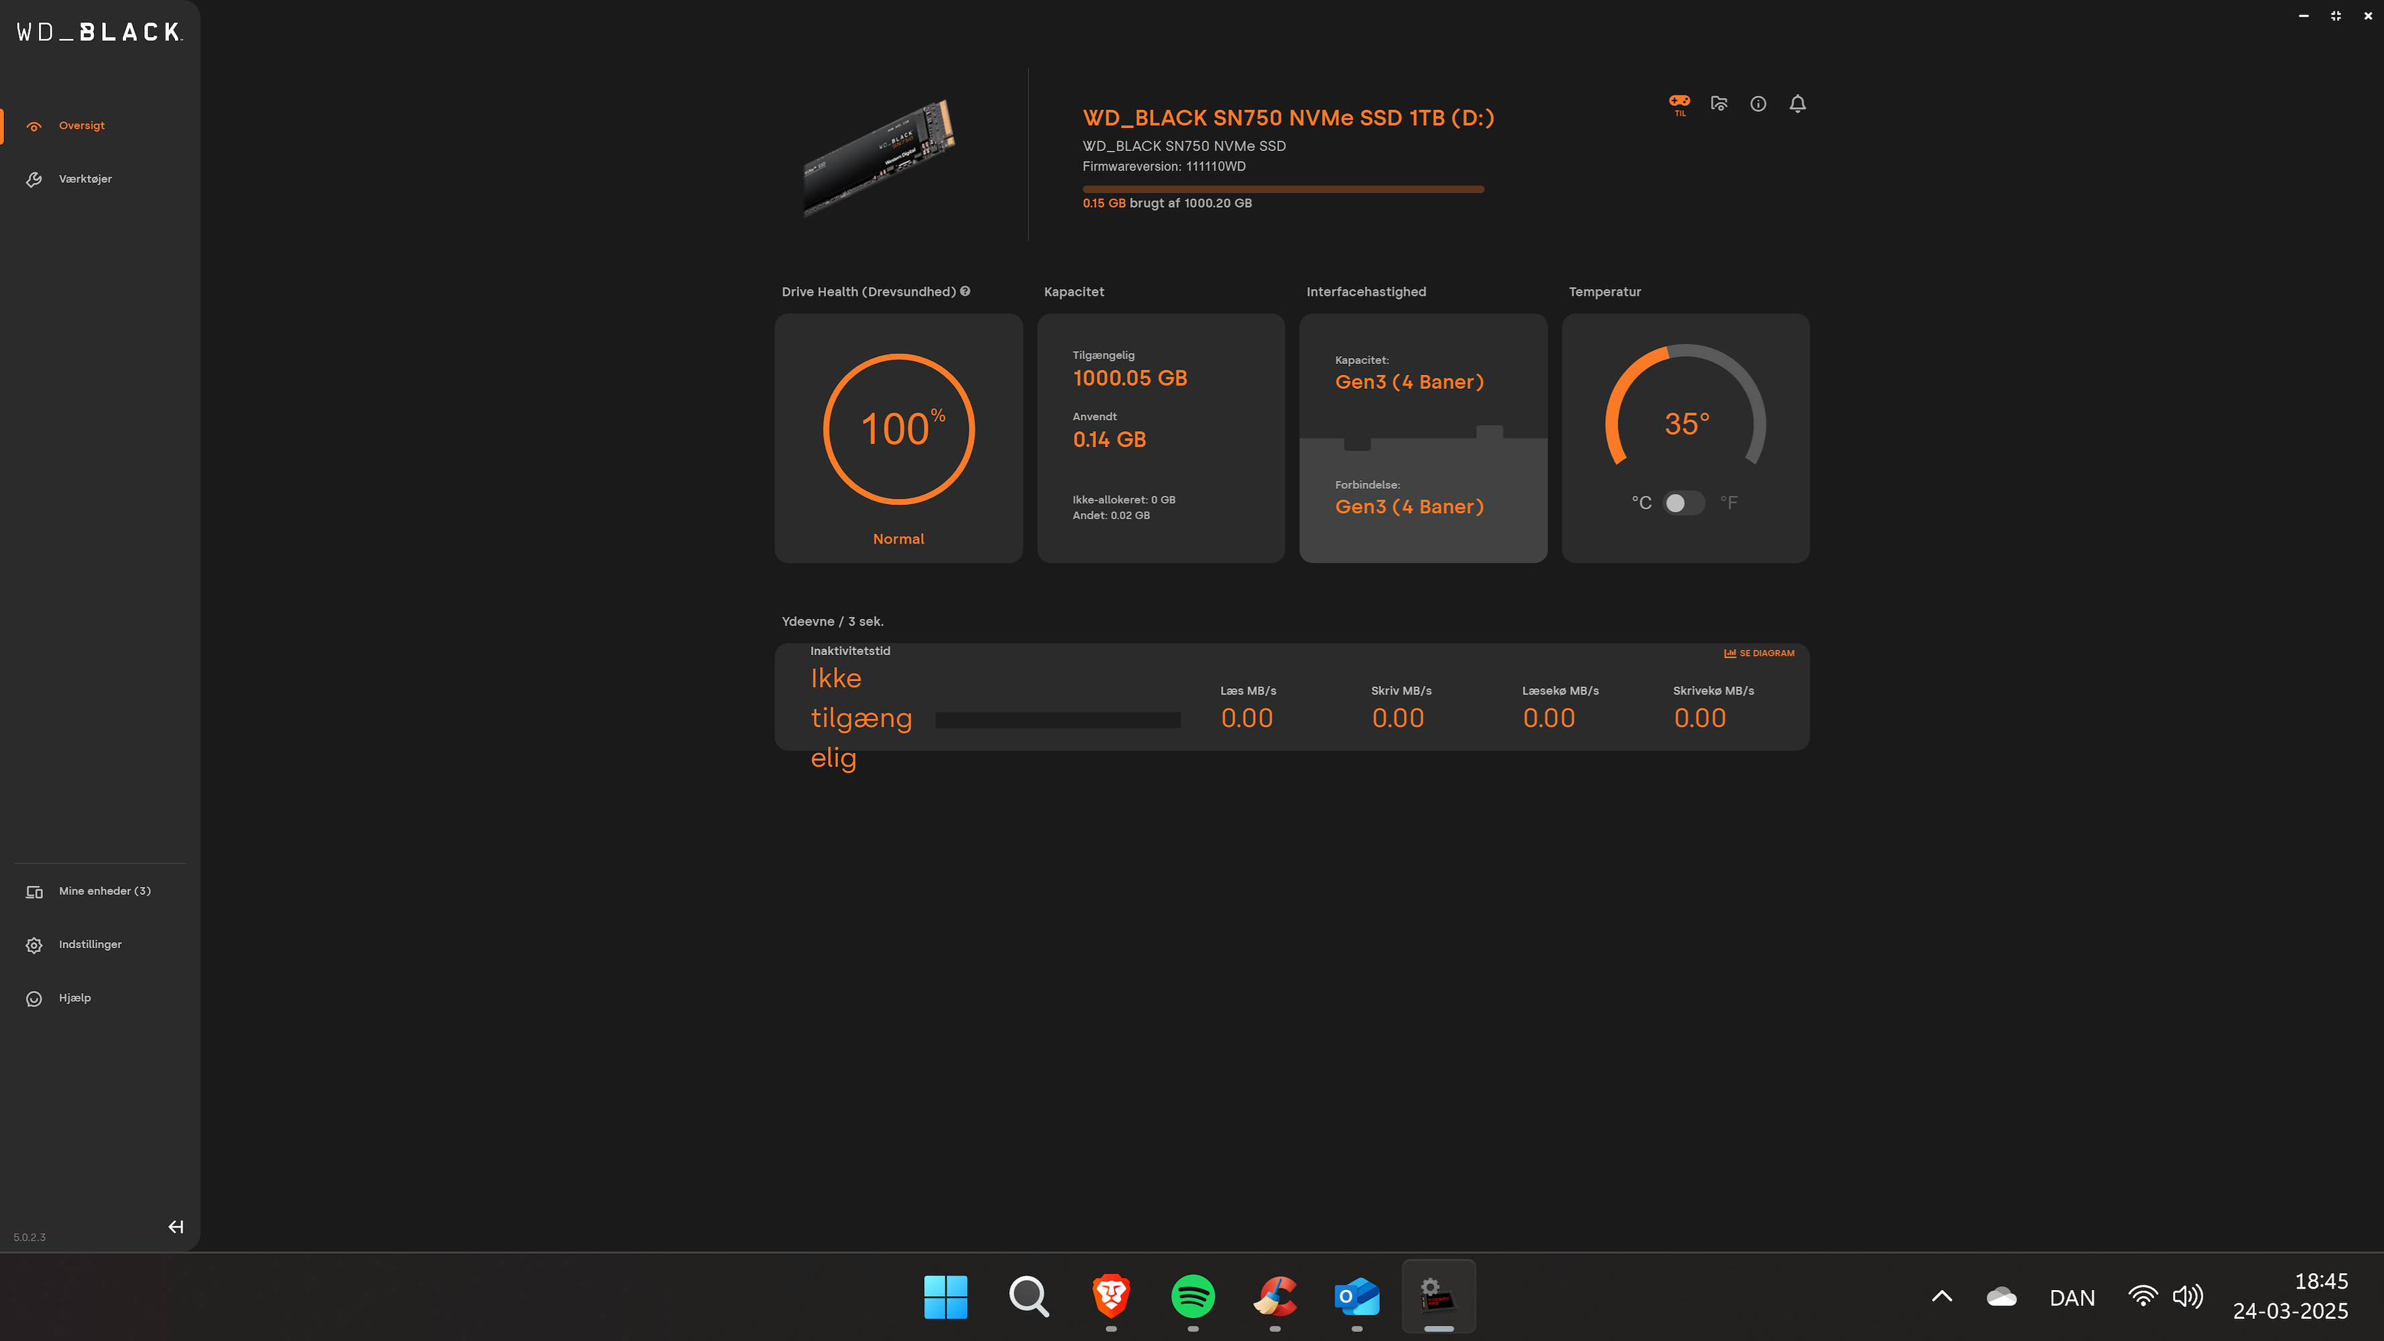Open the Brave browser taskbar icon
Screen dimensions: 2384x1341
tap(1111, 1295)
